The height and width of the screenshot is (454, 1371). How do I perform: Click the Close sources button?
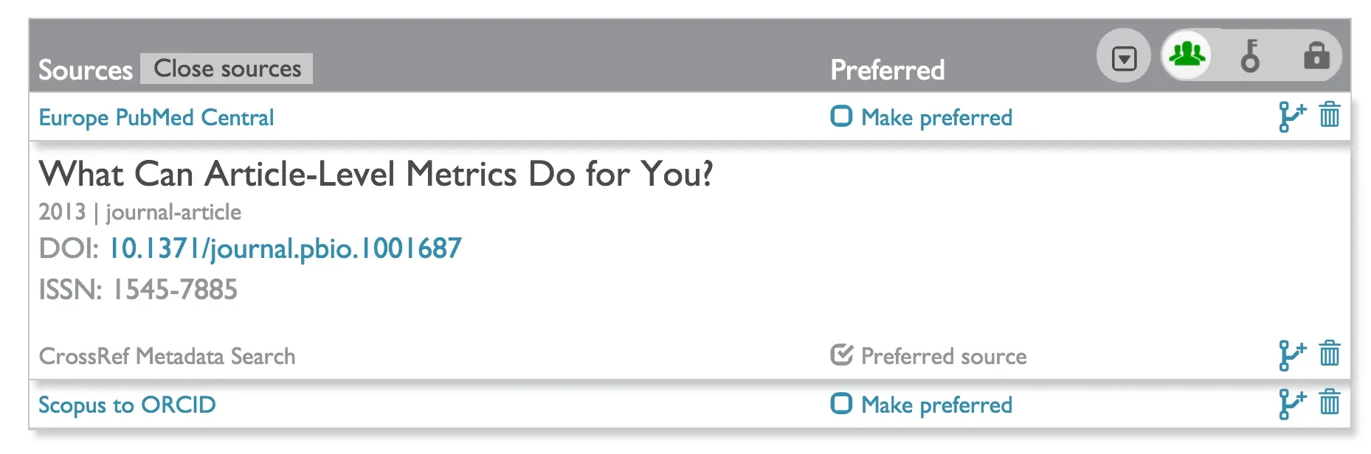(x=226, y=68)
